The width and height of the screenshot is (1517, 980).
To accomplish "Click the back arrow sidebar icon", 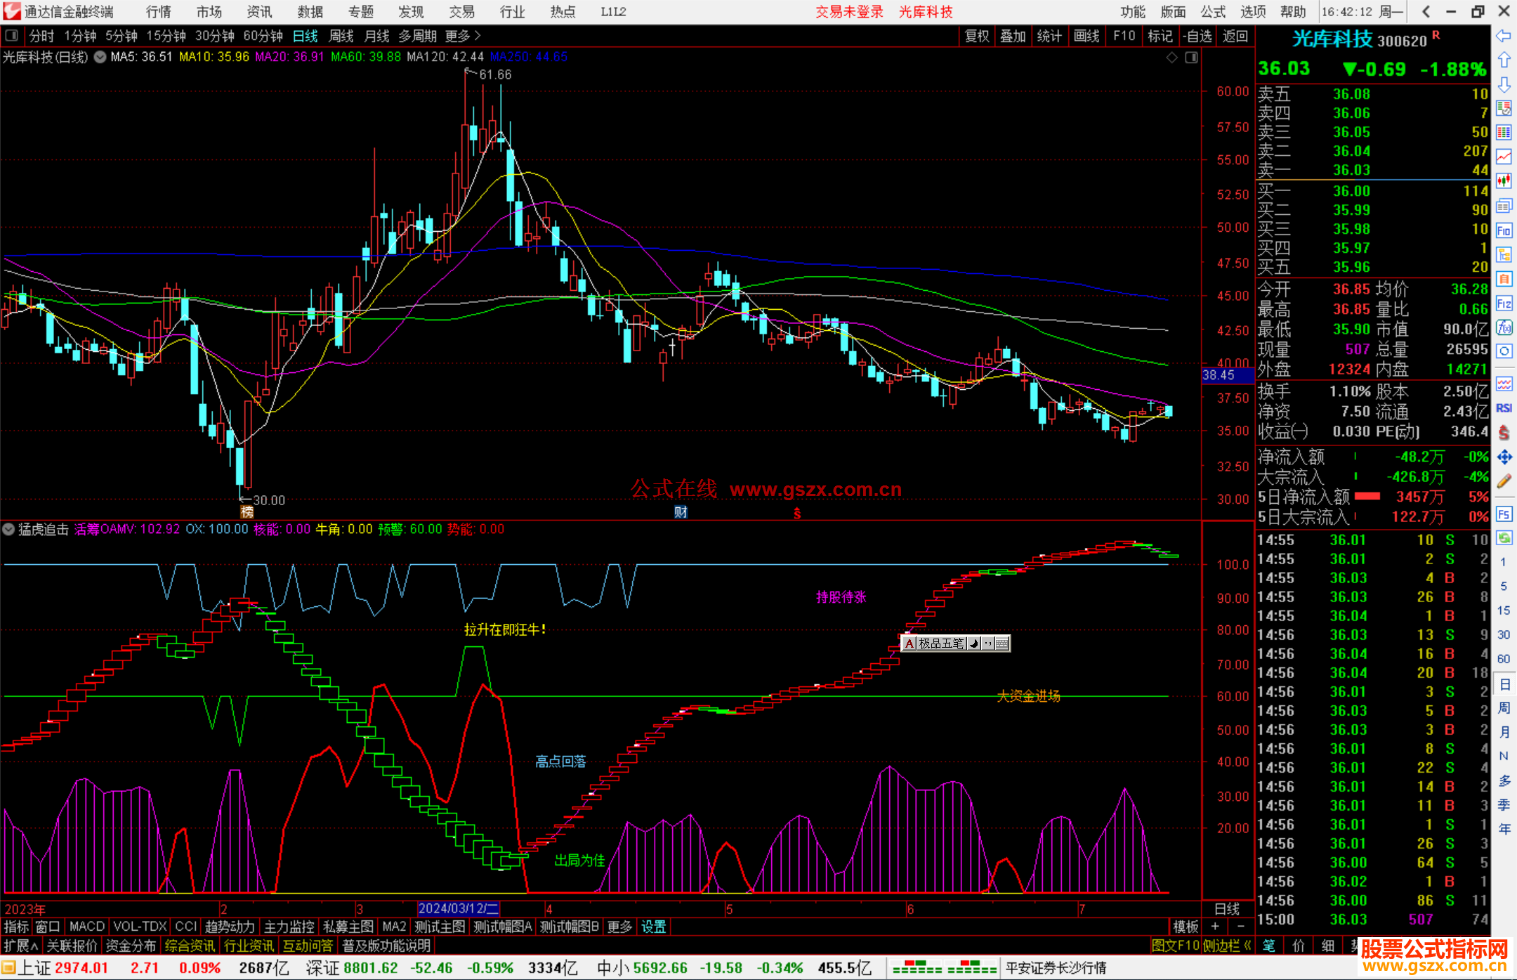I will point(1504,36).
